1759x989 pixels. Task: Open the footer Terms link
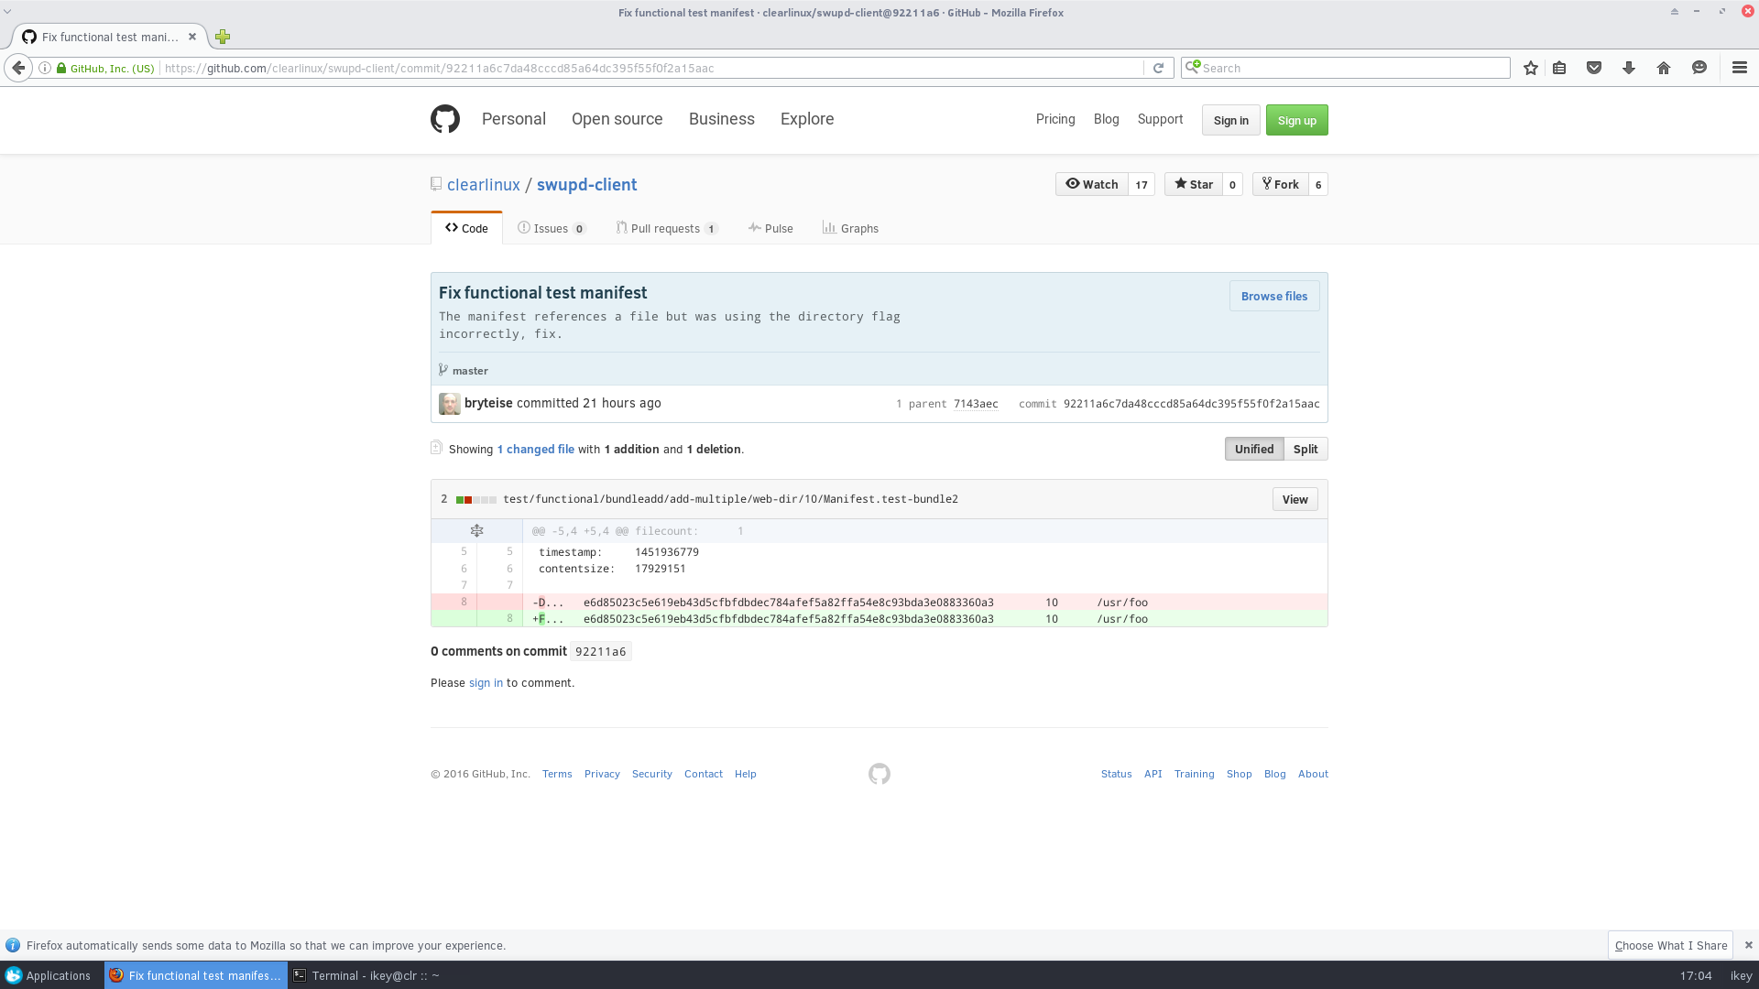tap(557, 774)
